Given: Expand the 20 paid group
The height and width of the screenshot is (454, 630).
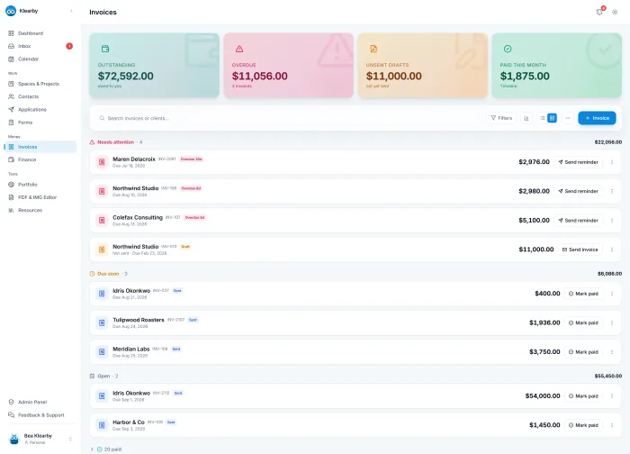Looking at the screenshot, I should pyautogui.click(x=106, y=449).
